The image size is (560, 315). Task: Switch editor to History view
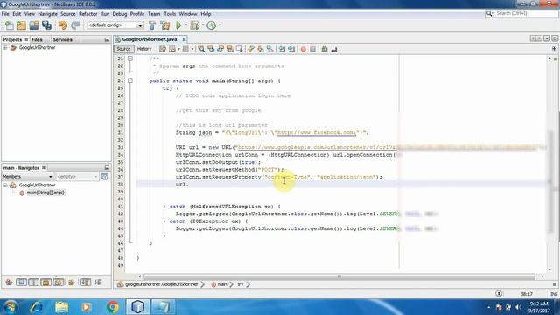pyautogui.click(x=144, y=49)
